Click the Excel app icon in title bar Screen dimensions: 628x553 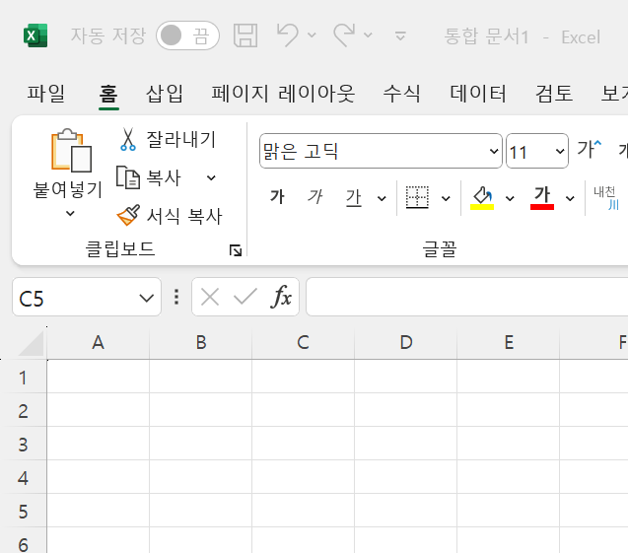point(35,35)
